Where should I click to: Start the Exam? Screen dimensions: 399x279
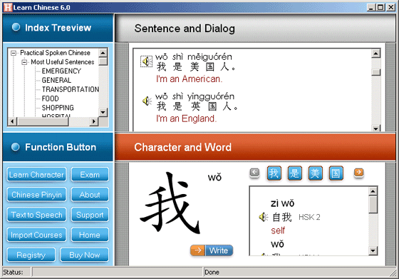click(90, 175)
